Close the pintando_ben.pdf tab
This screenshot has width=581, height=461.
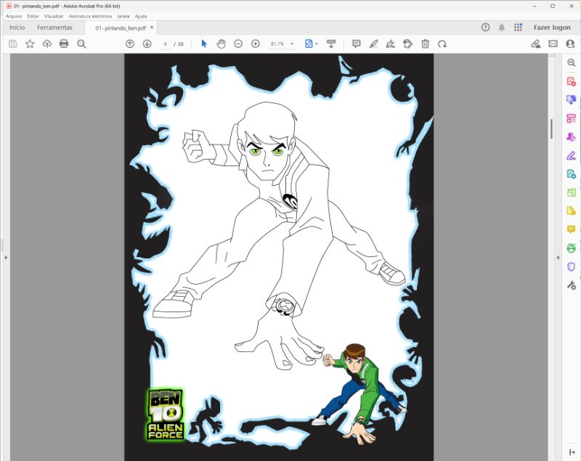[x=152, y=28]
